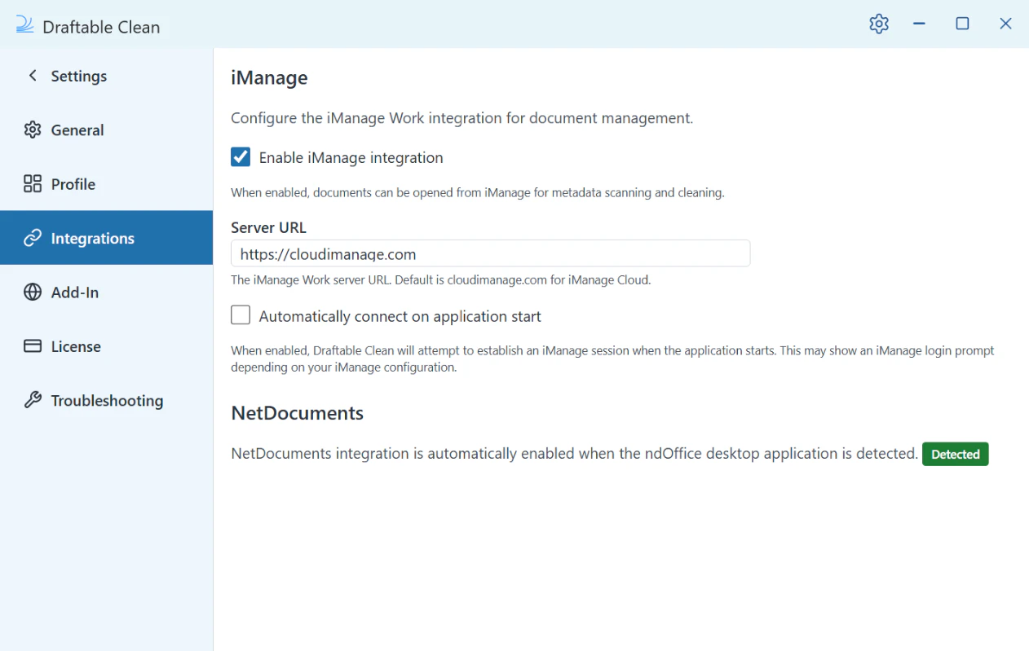Click the Troubleshooting wrench icon
Screen dimensions: 1029x651
[33, 400]
